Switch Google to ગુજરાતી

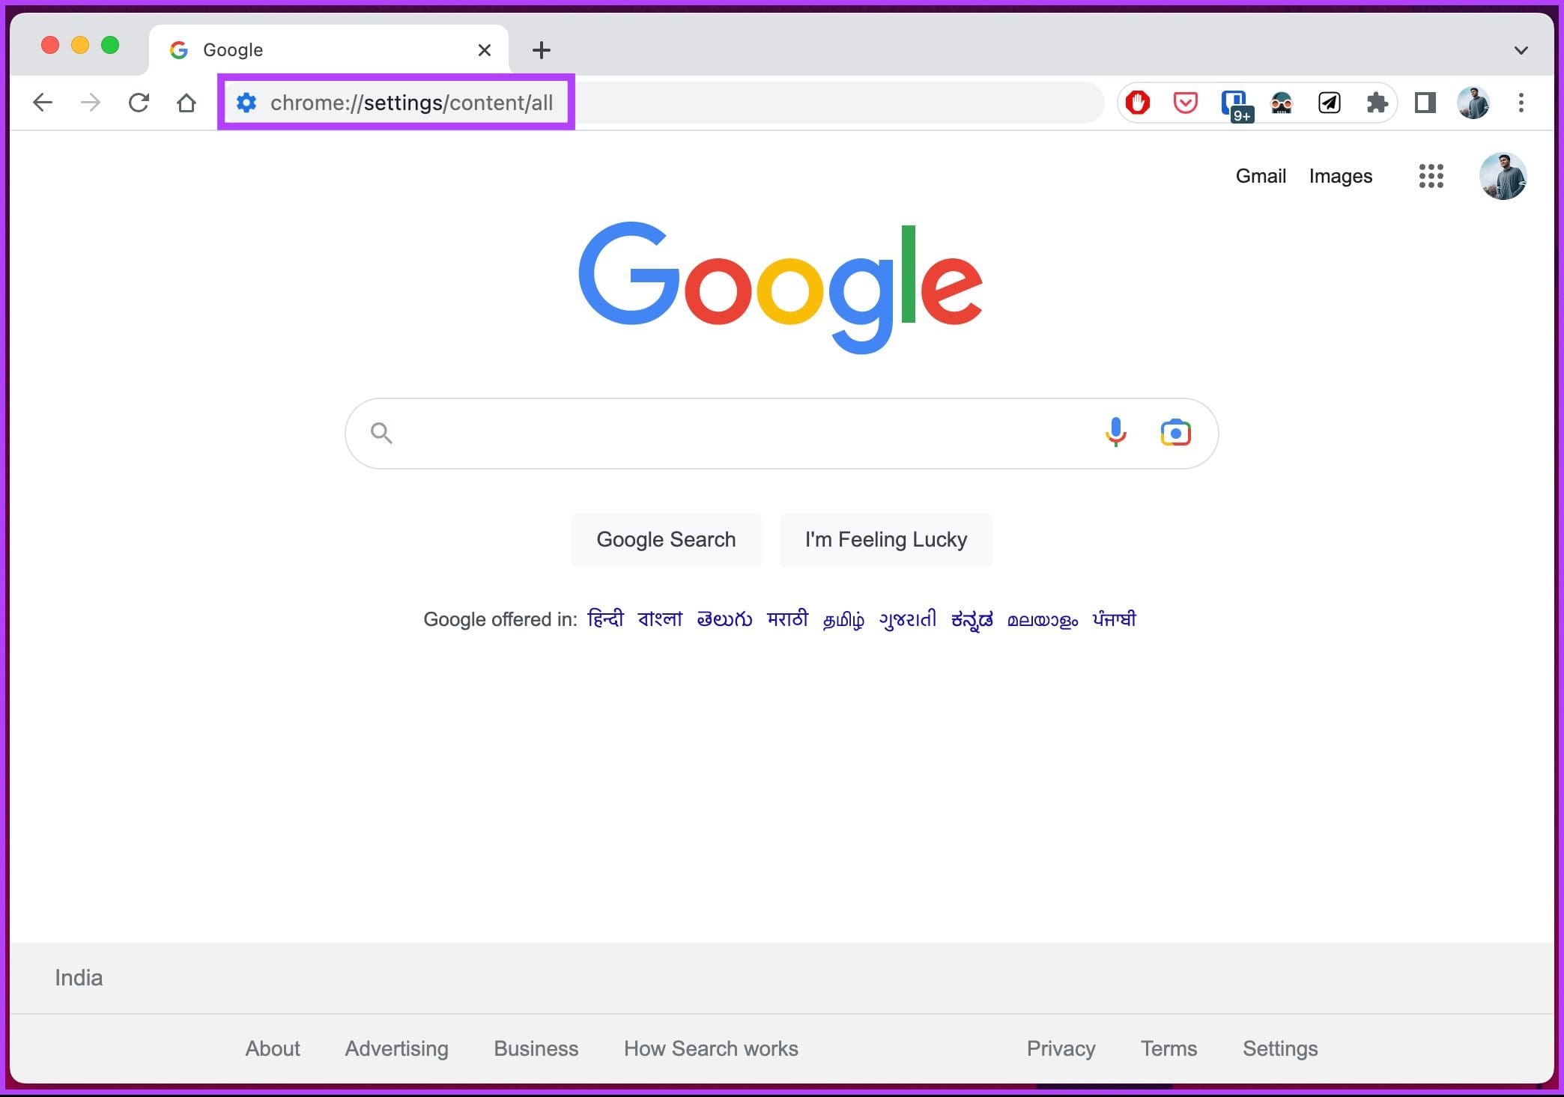(908, 620)
